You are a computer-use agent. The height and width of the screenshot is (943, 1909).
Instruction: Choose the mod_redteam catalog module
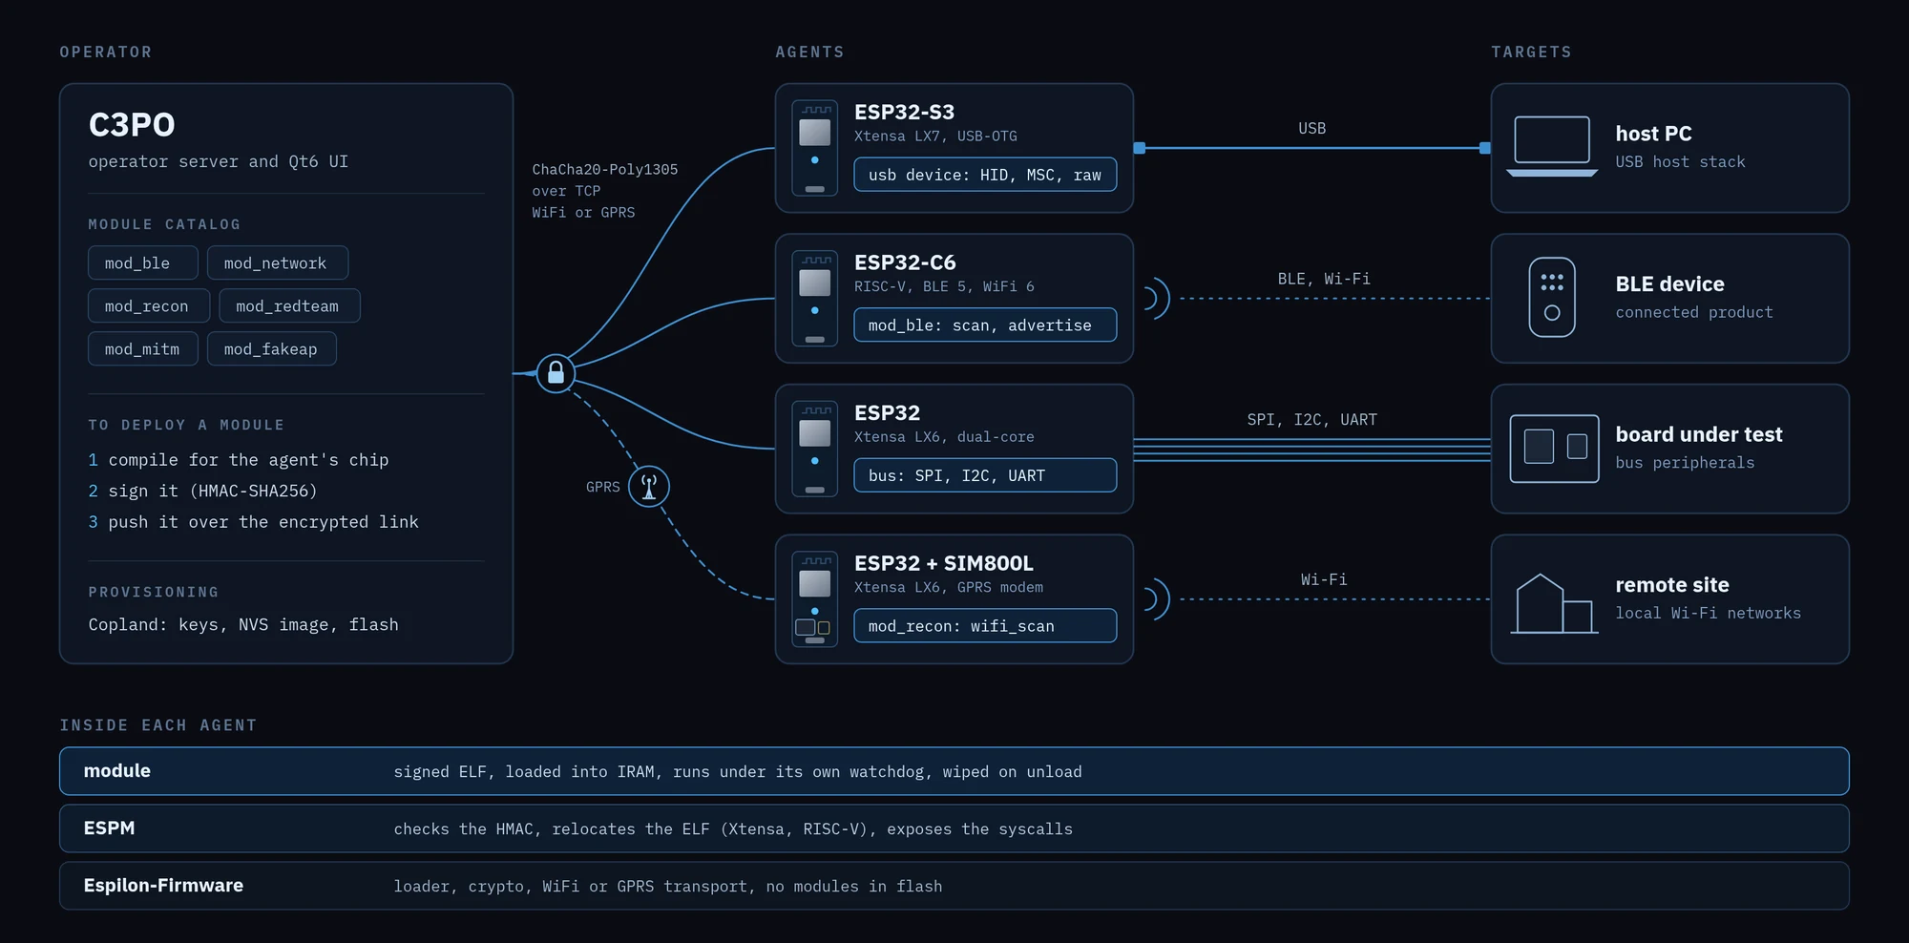[x=290, y=305]
